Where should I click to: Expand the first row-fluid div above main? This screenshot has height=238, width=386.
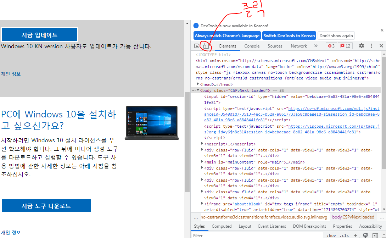202,150
